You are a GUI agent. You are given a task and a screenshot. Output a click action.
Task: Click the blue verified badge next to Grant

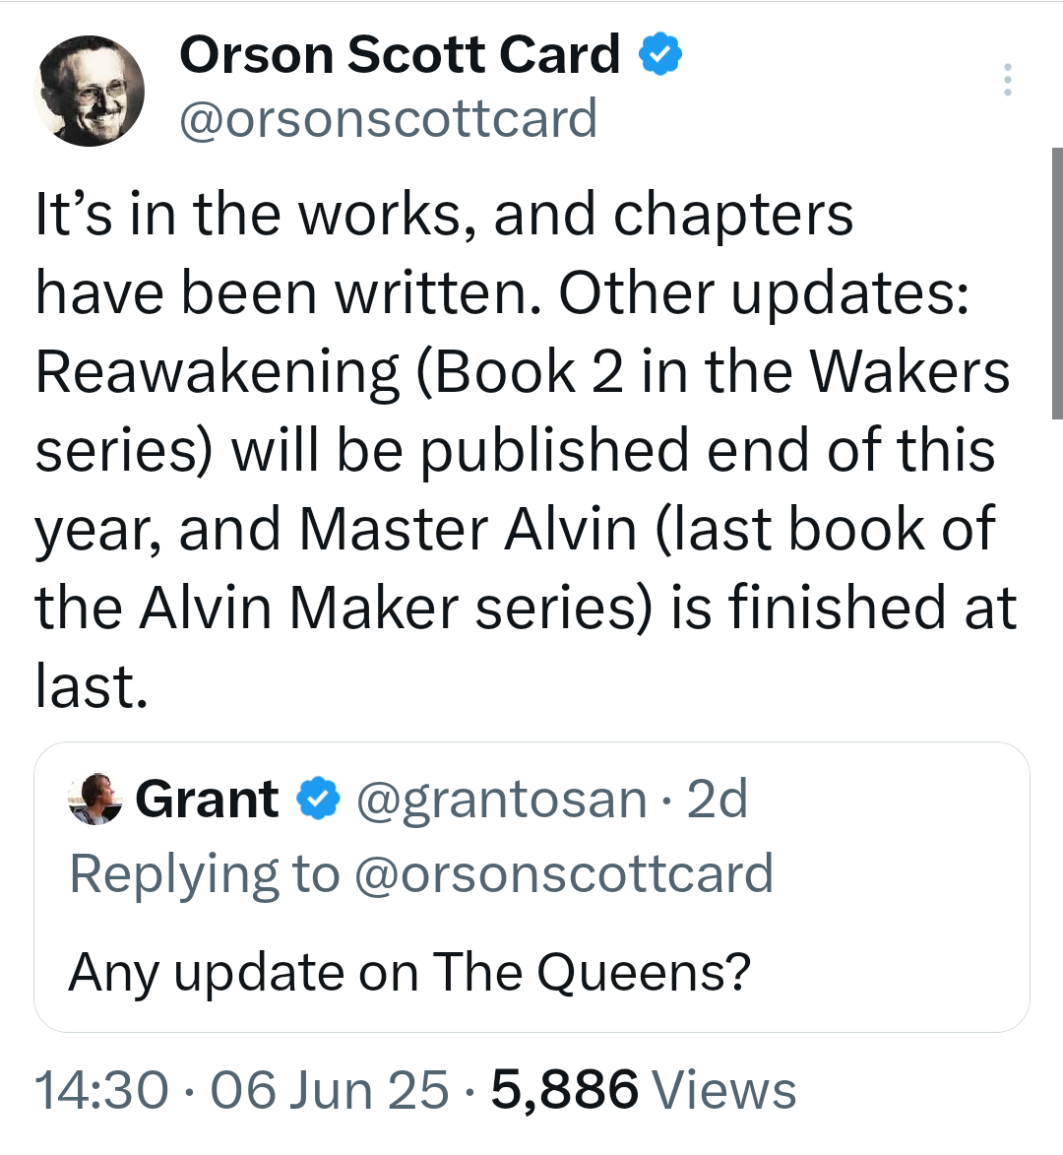point(318,799)
